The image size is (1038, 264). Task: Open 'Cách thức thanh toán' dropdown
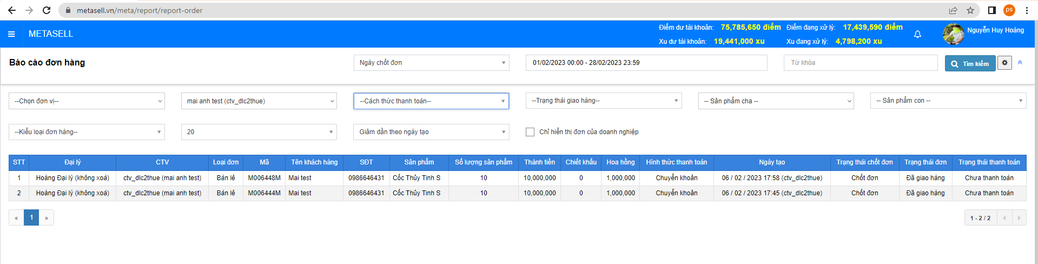[x=431, y=101]
